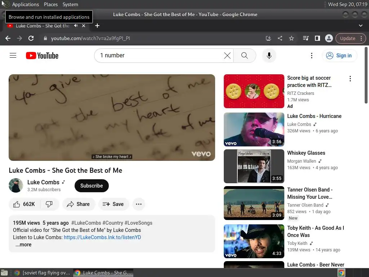Open options menu for RITZ ad
369x277 pixels.
(350, 79)
